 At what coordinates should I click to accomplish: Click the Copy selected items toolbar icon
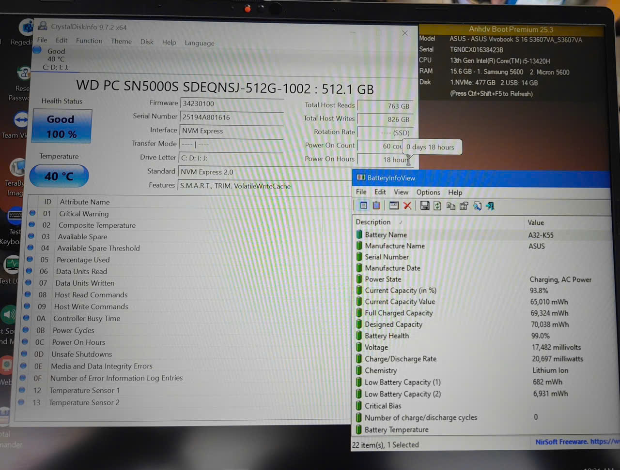(451, 206)
